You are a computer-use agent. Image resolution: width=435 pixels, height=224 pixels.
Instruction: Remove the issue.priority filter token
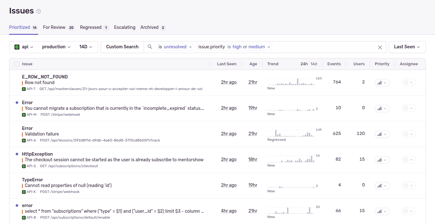(268, 47)
